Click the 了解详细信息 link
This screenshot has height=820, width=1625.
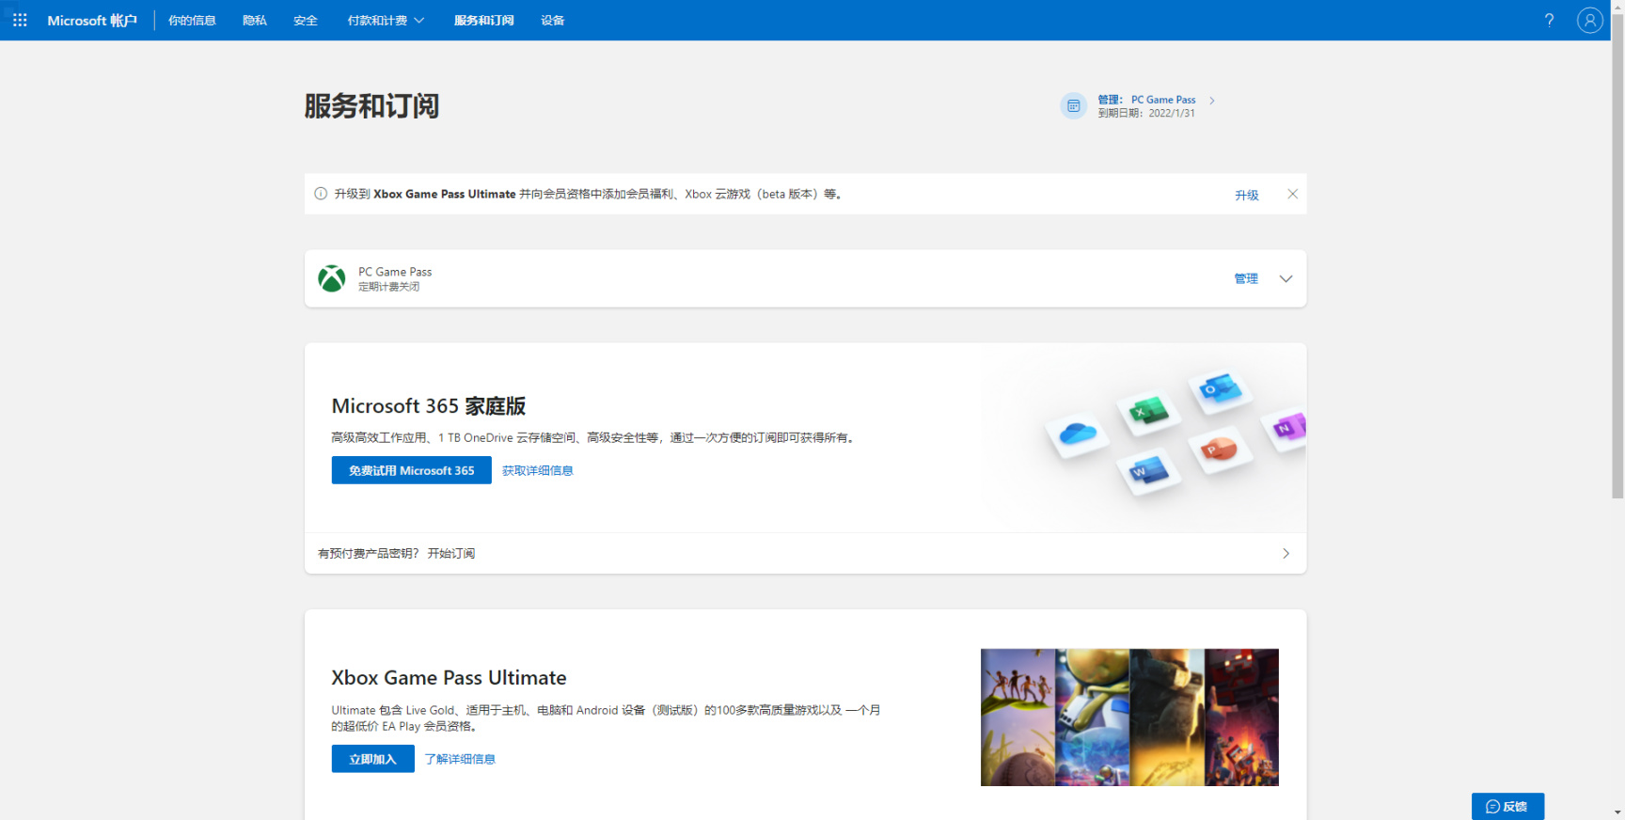point(459,759)
